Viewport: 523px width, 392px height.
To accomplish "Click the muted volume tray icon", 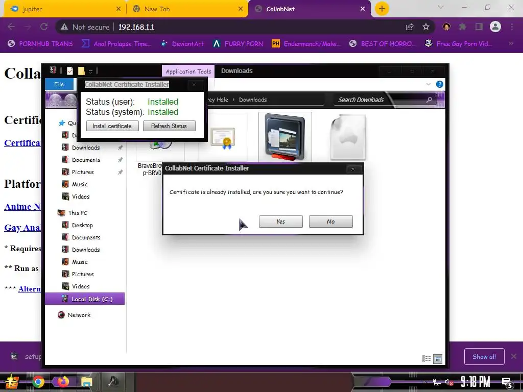I will coord(448,382).
